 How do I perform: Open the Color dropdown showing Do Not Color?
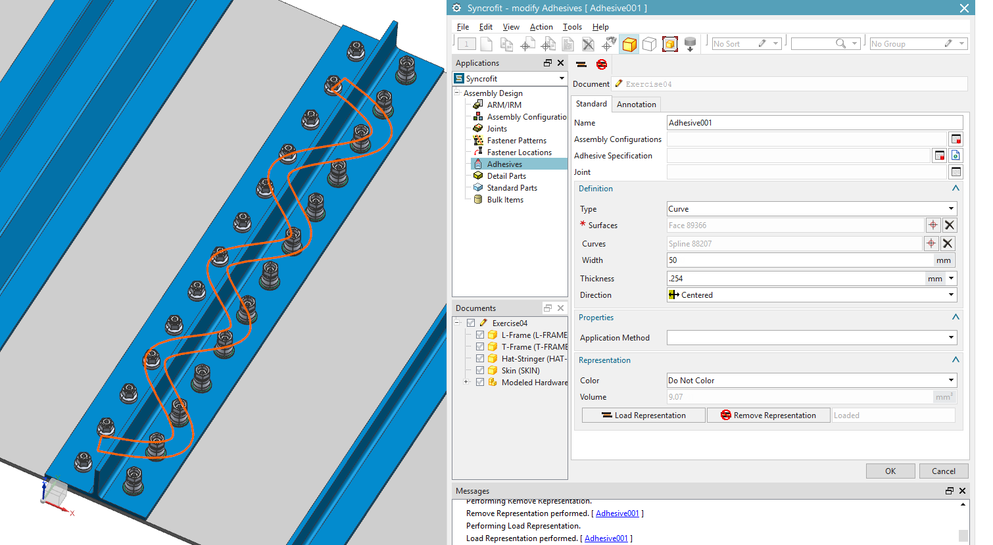811,380
